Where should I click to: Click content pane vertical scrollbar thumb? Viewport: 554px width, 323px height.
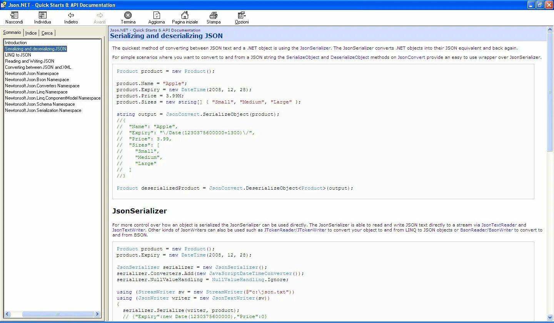pos(550,92)
